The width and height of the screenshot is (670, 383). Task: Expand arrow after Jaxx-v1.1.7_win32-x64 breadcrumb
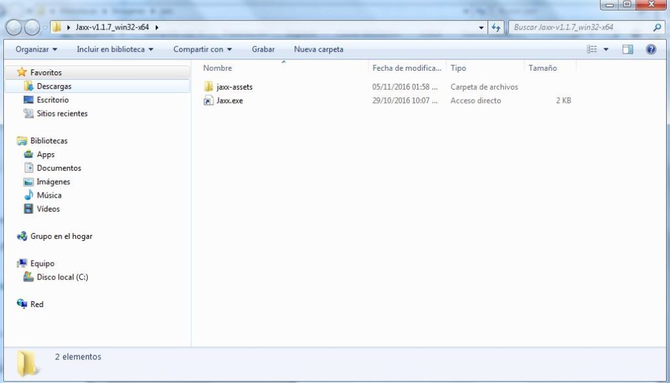point(157,27)
